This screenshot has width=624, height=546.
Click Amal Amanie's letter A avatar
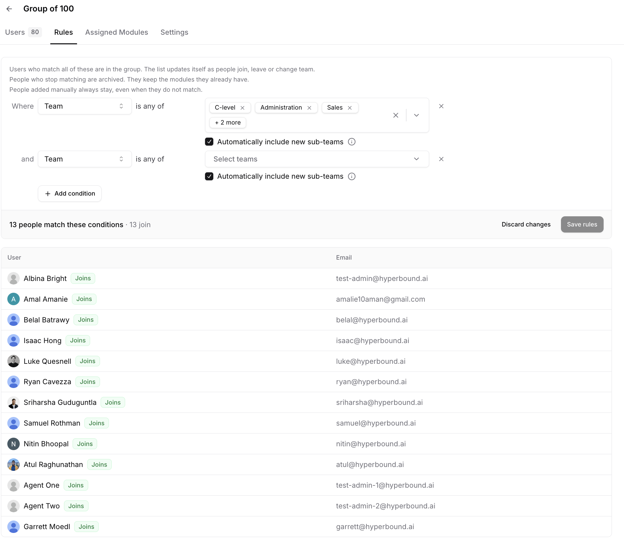[13, 299]
